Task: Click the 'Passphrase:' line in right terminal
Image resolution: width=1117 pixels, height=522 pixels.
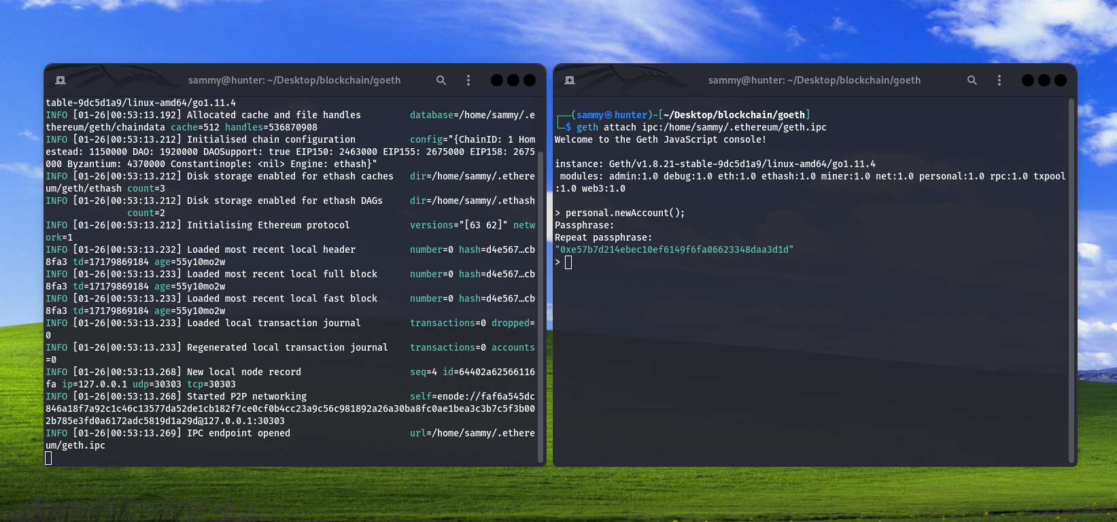Action: pyautogui.click(x=585, y=225)
